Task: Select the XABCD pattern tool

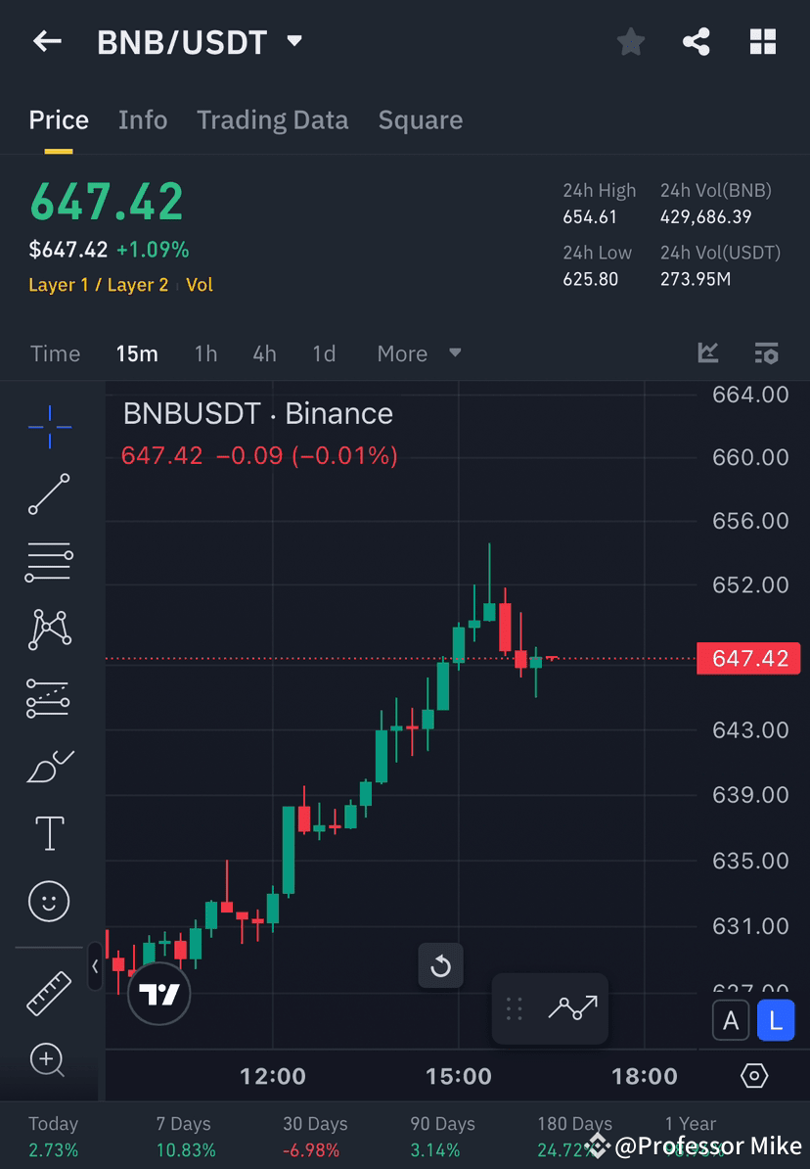Action: click(x=49, y=630)
